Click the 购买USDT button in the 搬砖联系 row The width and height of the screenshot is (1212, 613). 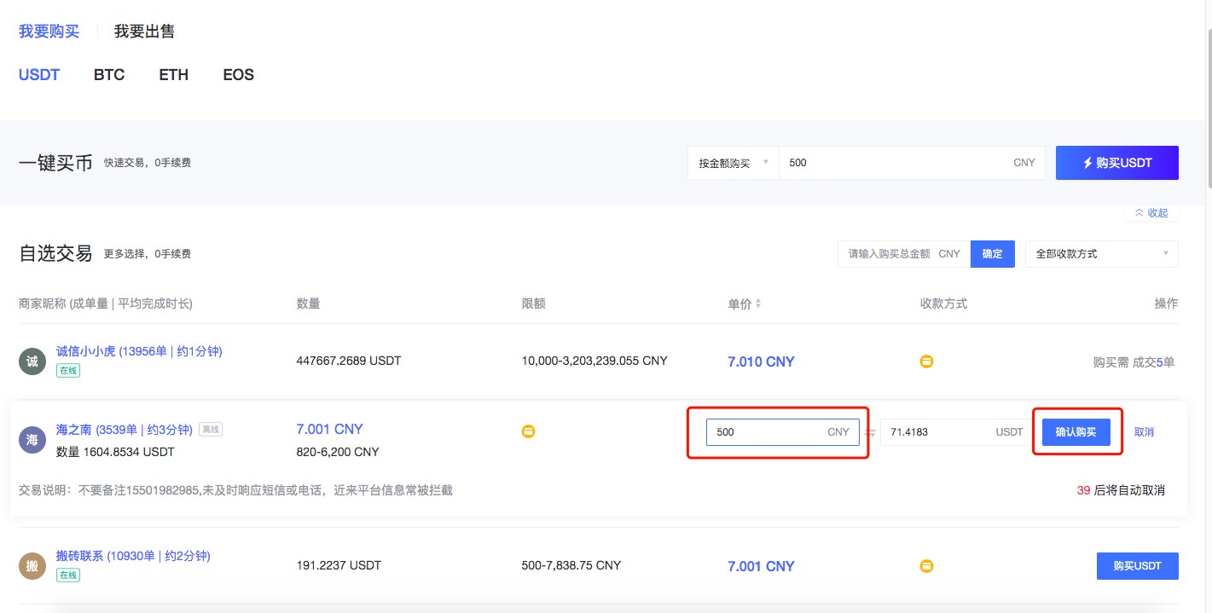click(1137, 565)
